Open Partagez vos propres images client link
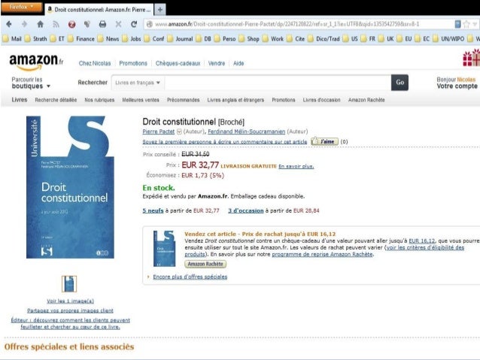The height and width of the screenshot is (360, 480). (x=70, y=310)
